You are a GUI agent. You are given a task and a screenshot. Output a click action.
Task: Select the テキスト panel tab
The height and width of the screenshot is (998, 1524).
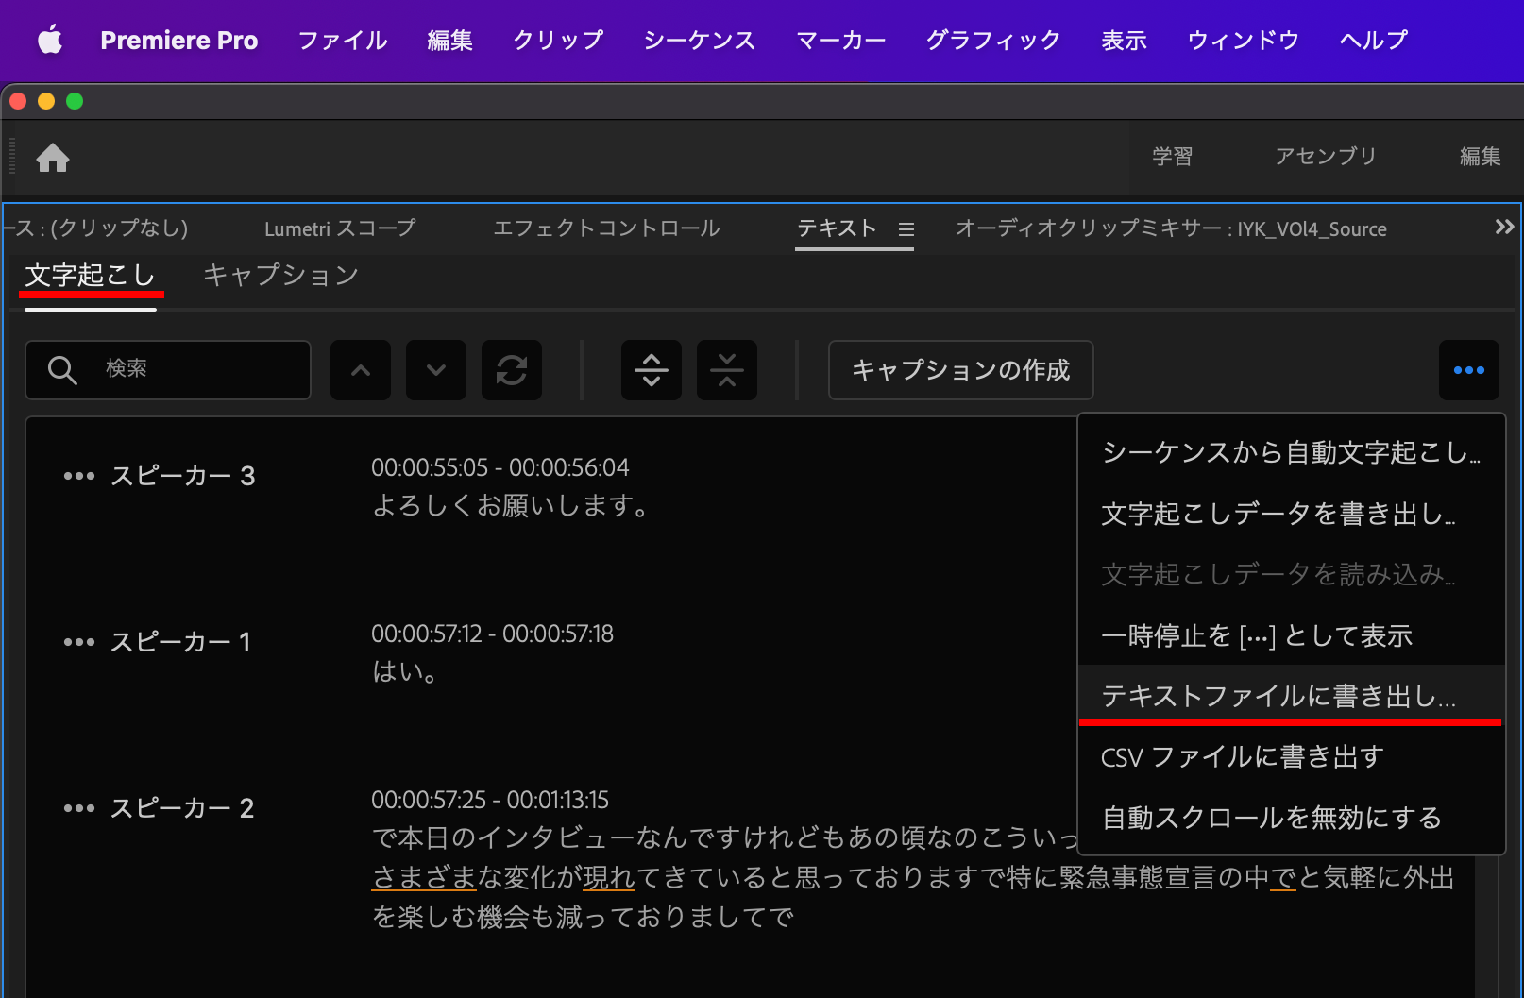(x=837, y=228)
